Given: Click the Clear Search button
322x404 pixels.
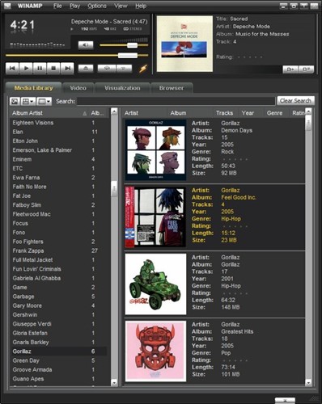Looking at the screenshot, I should click(296, 101).
